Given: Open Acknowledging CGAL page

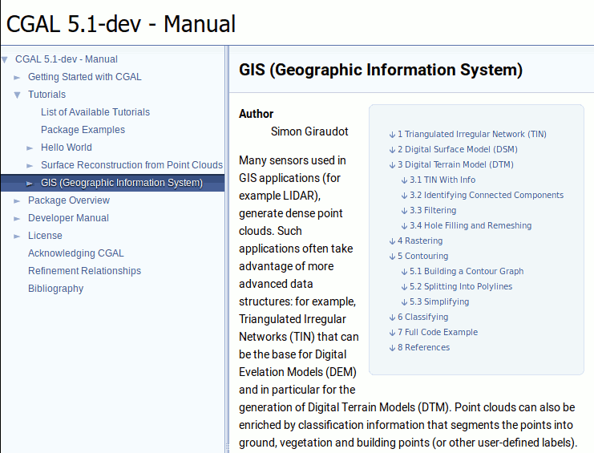Looking at the screenshot, I should [76, 253].
